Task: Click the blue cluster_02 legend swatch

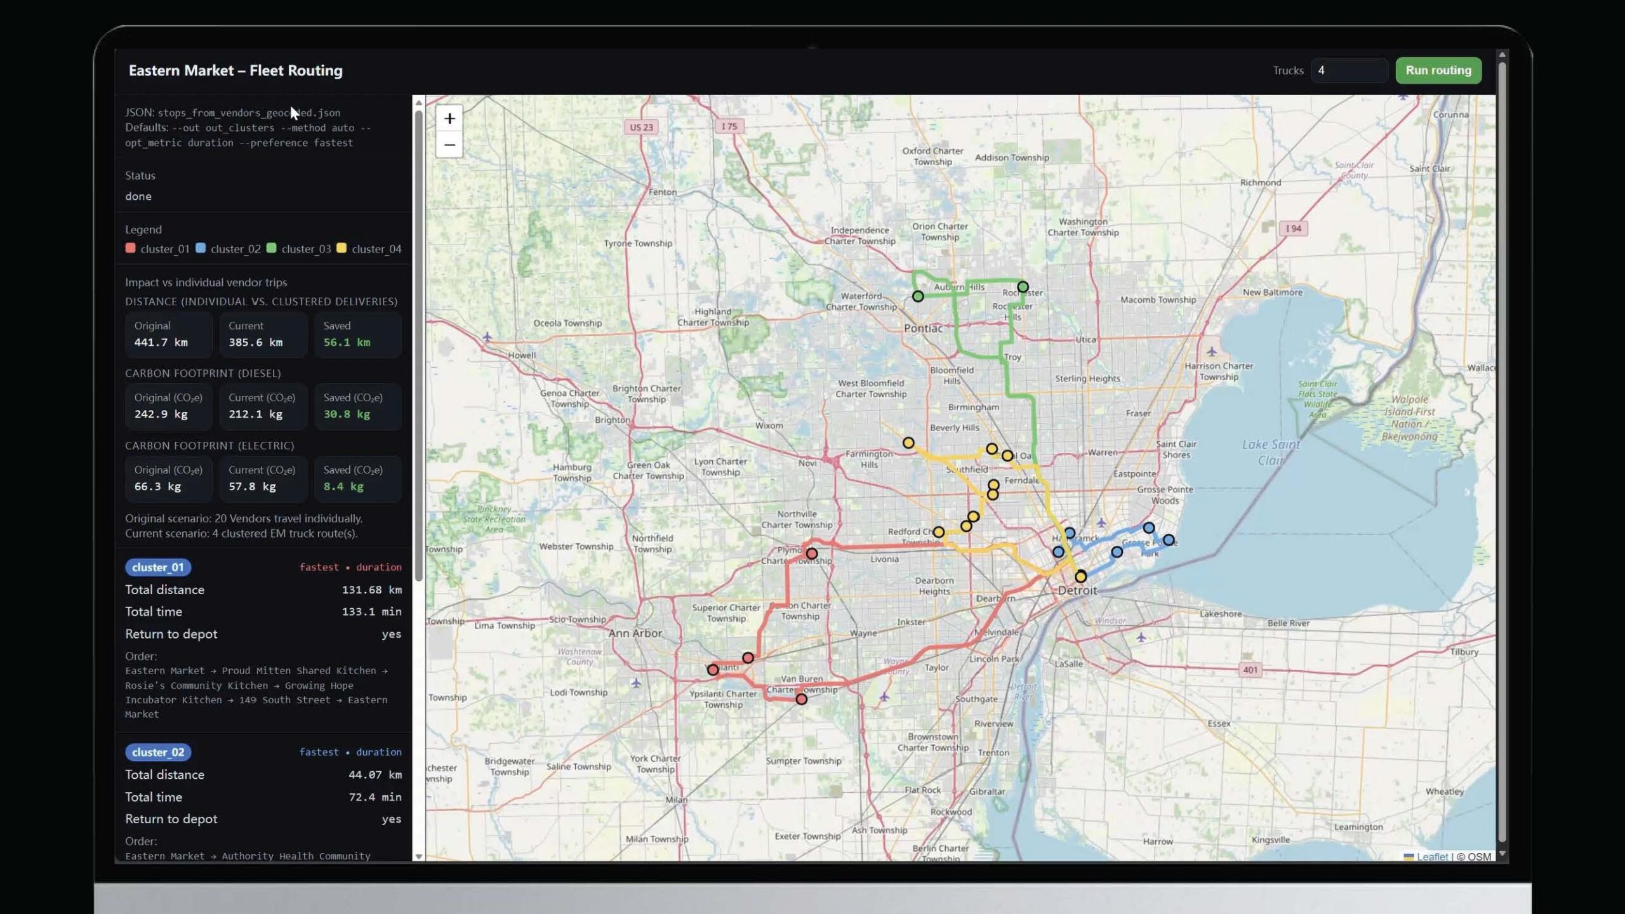Action: [x=201, y=248]
